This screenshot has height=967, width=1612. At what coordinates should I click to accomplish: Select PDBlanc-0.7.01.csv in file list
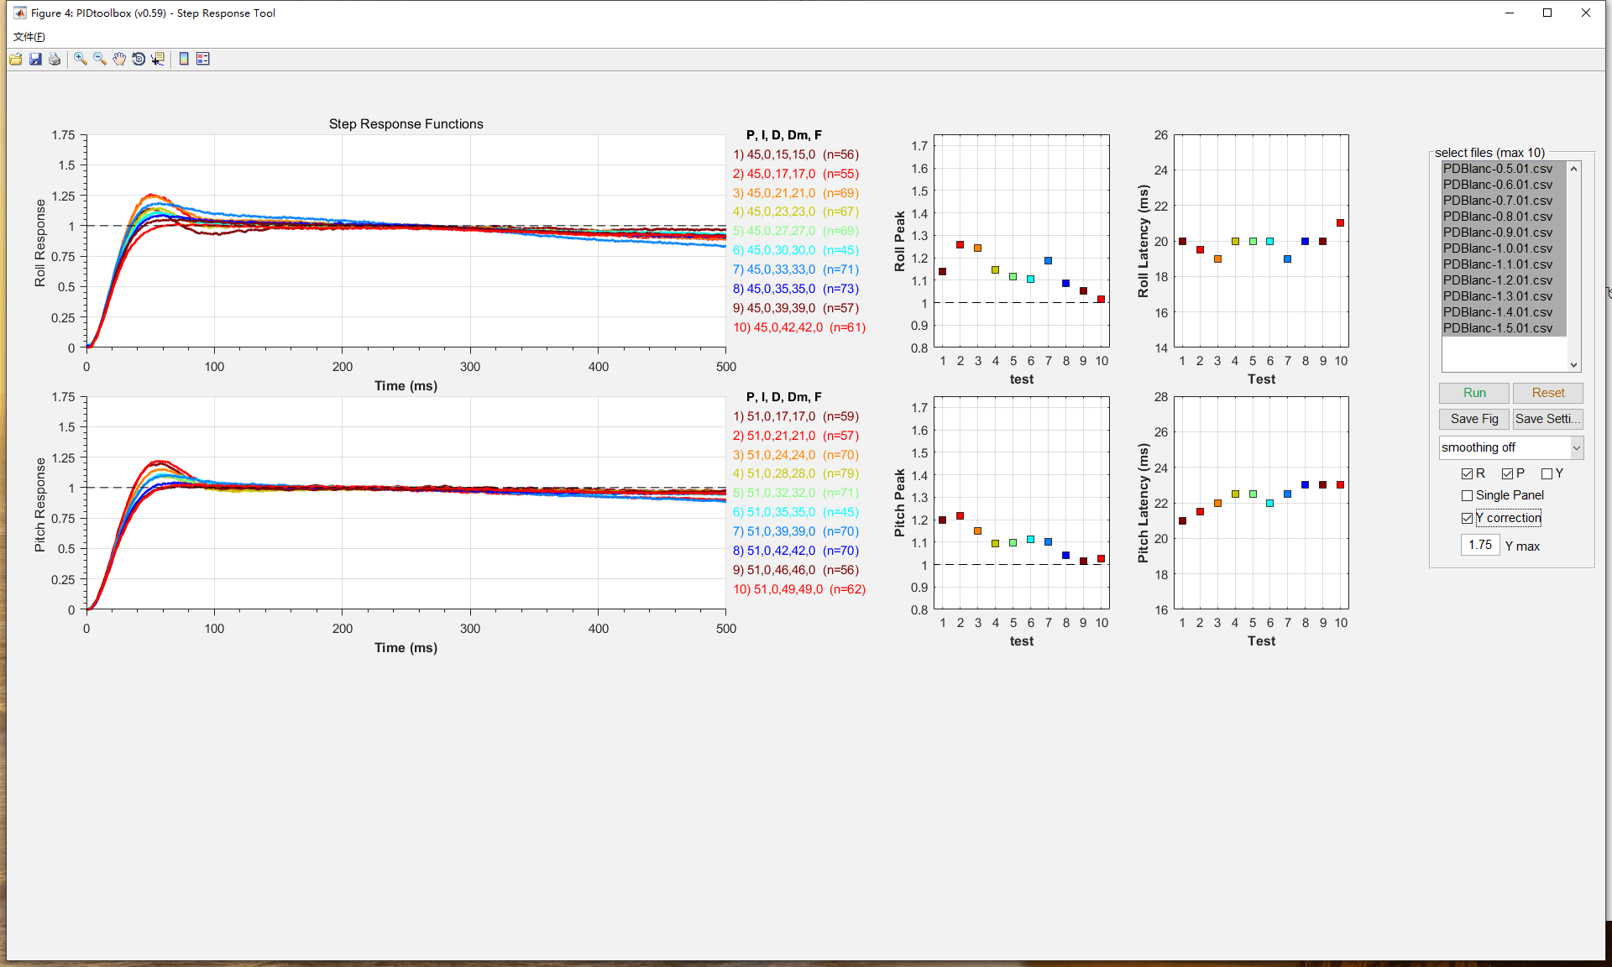pyautogui.click(x=1504, y=201)
